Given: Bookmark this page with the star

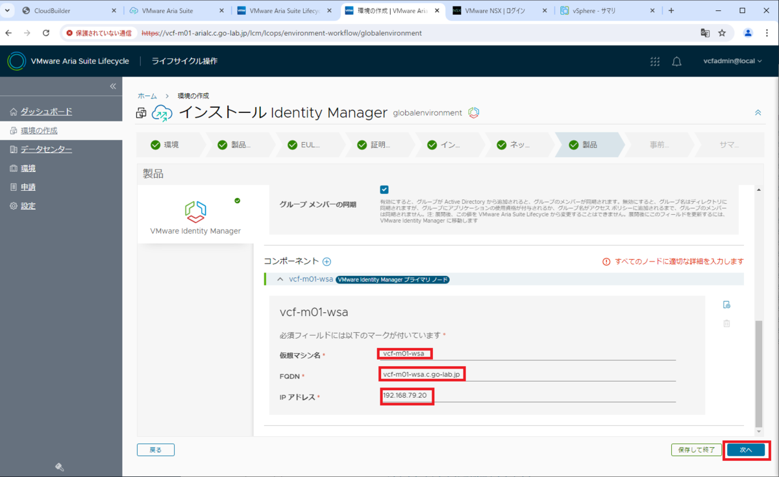Looking at the screenshot, I should coord(722,32).
